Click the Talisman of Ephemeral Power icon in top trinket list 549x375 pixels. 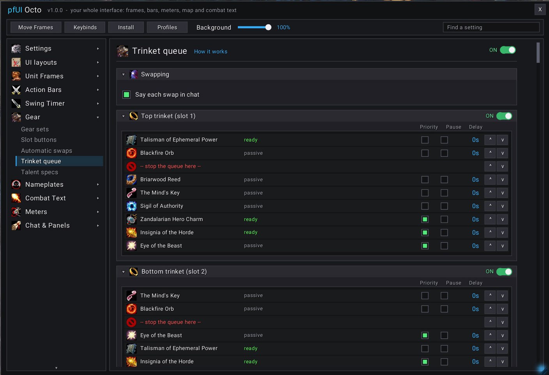(x=131, y=140)
